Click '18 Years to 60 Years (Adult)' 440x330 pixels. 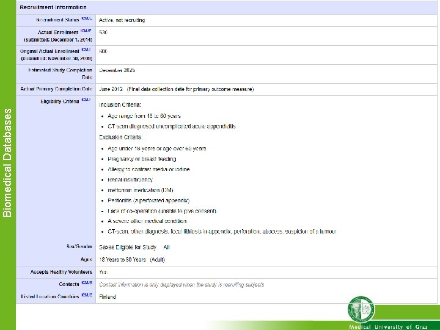pyautogui.click(x=132, y=260)
